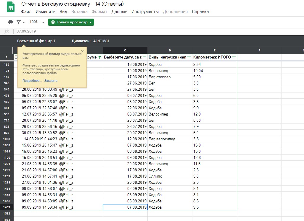Select the column F header
The height and width of the screenshot is (221, 304).
[x=259, y=51]
